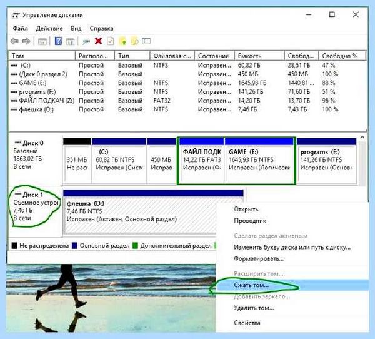Select the GAME (E:) 1645,93 ГБ partition block
Screen dimensions: 375x339
point(259,160)
